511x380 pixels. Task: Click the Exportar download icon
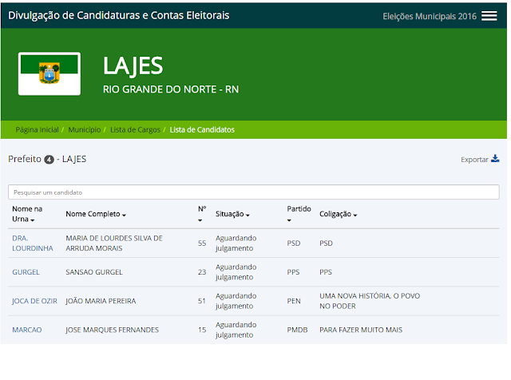point(495,159)
